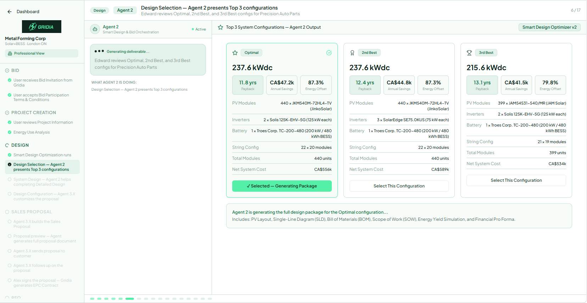This screenshot has width=587, height=303.
Task: Click Metal Forming Corp project name
Action: [25, 39]
